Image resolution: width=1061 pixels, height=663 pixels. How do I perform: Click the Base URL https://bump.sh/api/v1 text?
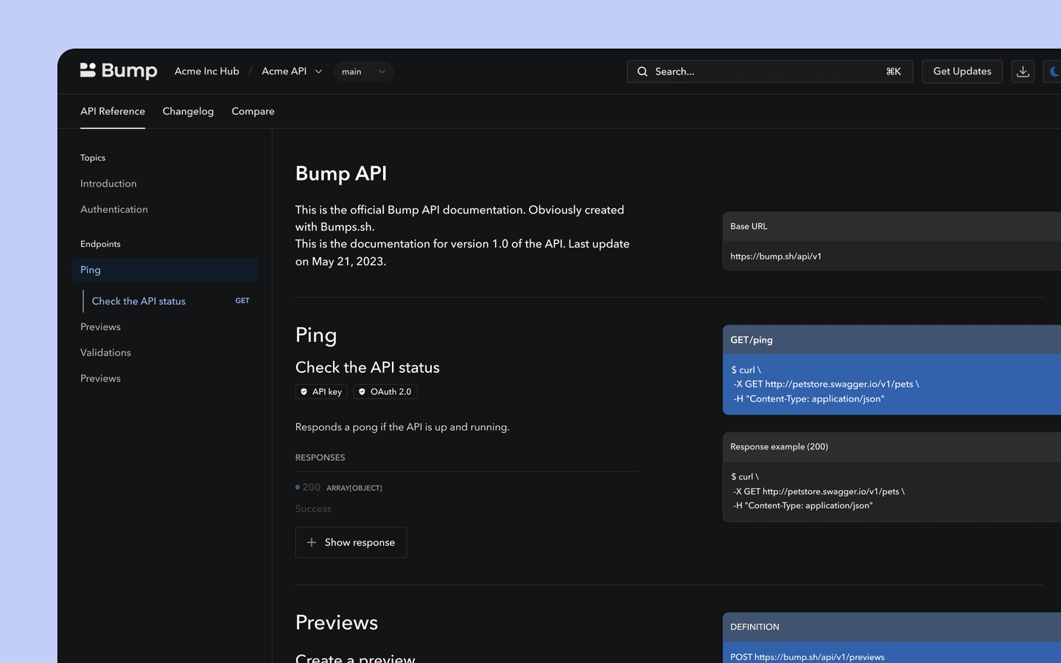pyautogui.click(x=776, y=256)
